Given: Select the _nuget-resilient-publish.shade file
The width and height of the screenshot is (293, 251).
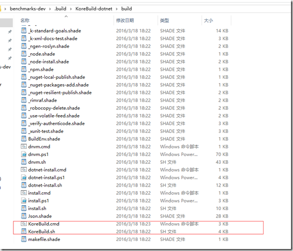Looking at the screenshot, I should [x=60, y=93].
